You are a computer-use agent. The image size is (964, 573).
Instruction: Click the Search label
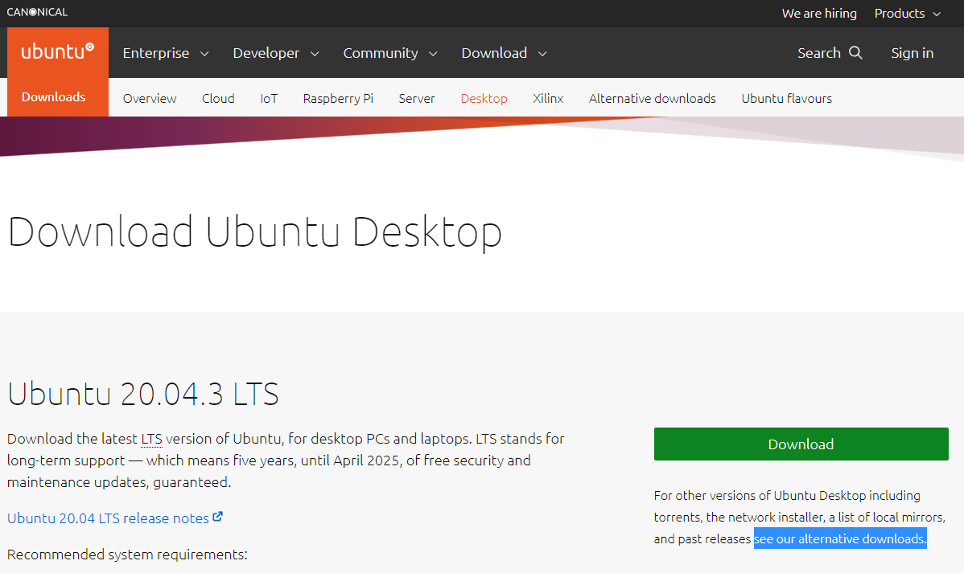click(819, 53)
